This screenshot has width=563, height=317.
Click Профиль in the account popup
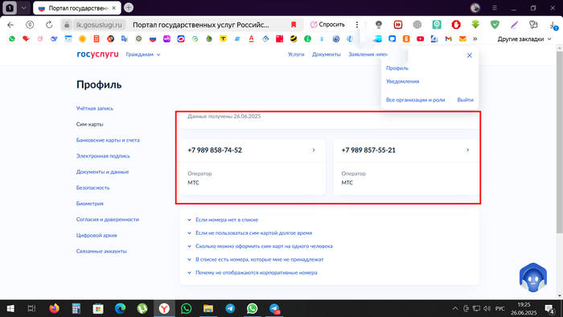397,68
